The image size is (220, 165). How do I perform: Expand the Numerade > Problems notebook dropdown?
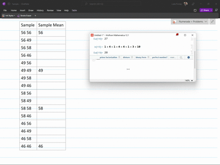click(x=206, y=22)
